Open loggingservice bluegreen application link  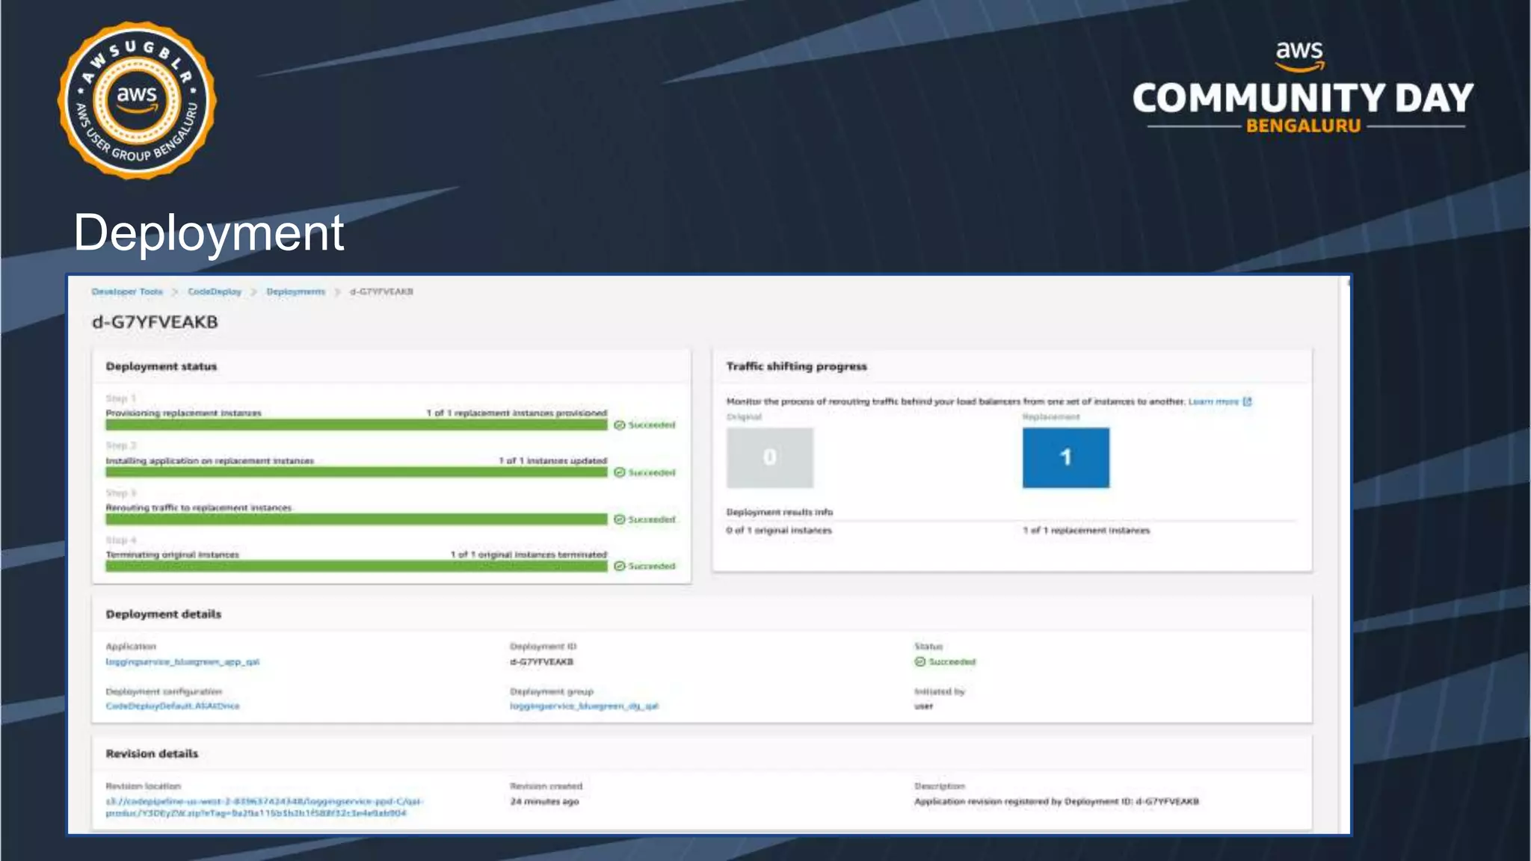pos(182,662)
